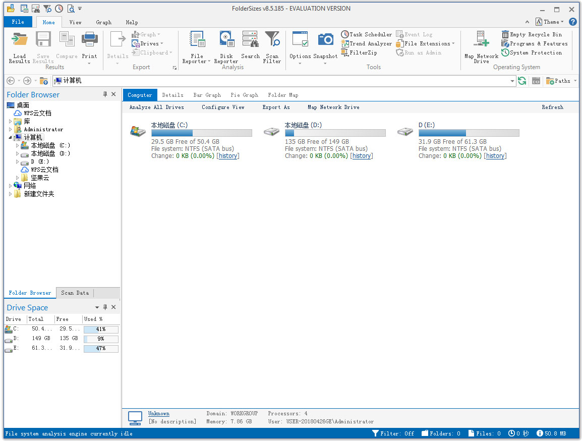Switch to the Pie Graph tab
Image resolution: width=582 pixels, height=441 pixels.
(244, 95)
